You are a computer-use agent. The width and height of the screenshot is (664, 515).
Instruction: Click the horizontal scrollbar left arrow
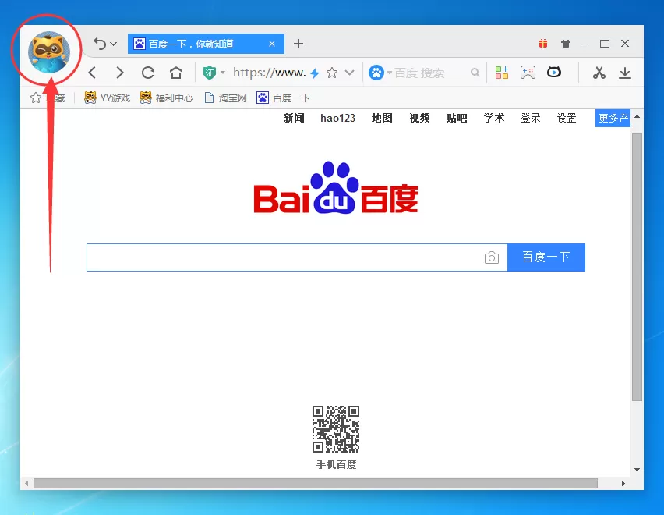pos(26,483)
